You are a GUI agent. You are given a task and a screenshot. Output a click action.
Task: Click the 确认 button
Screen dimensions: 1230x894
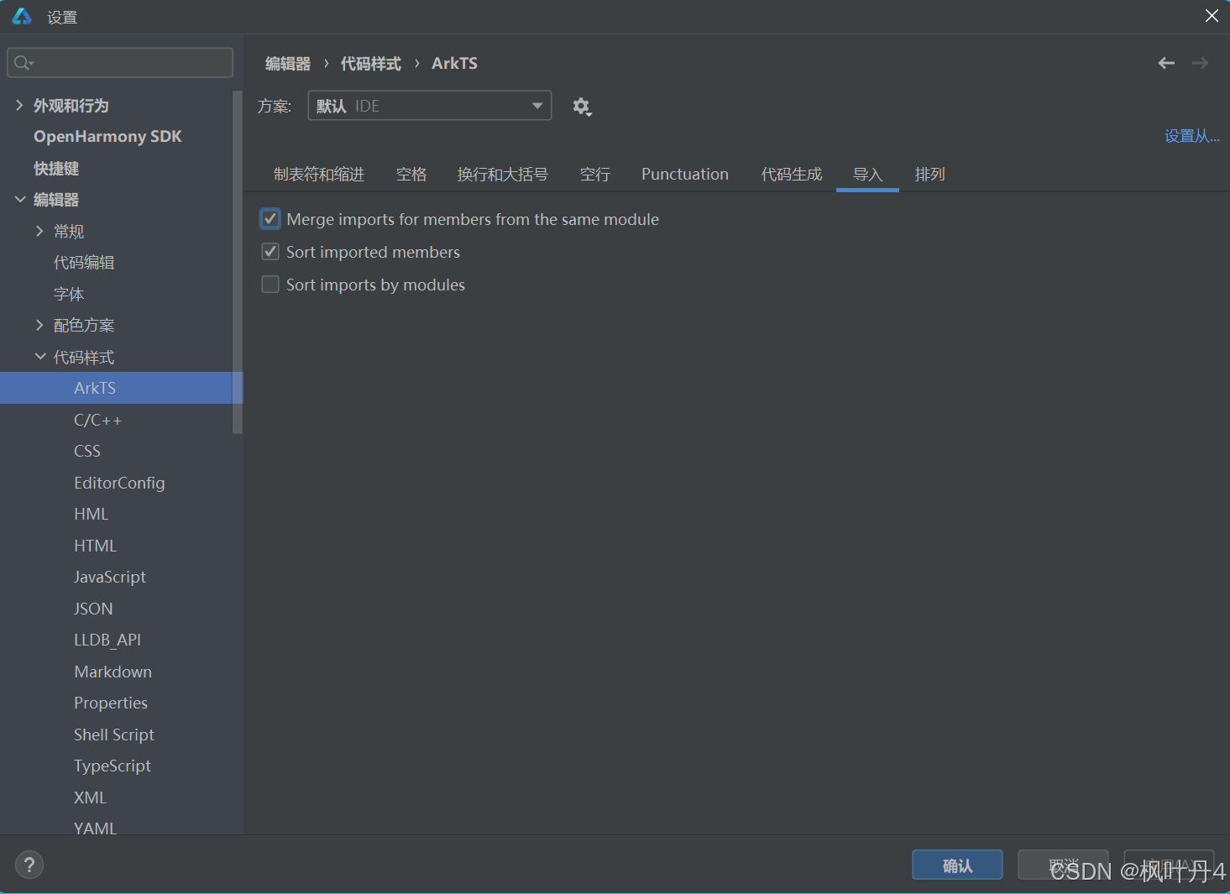(x=957, y=865)
